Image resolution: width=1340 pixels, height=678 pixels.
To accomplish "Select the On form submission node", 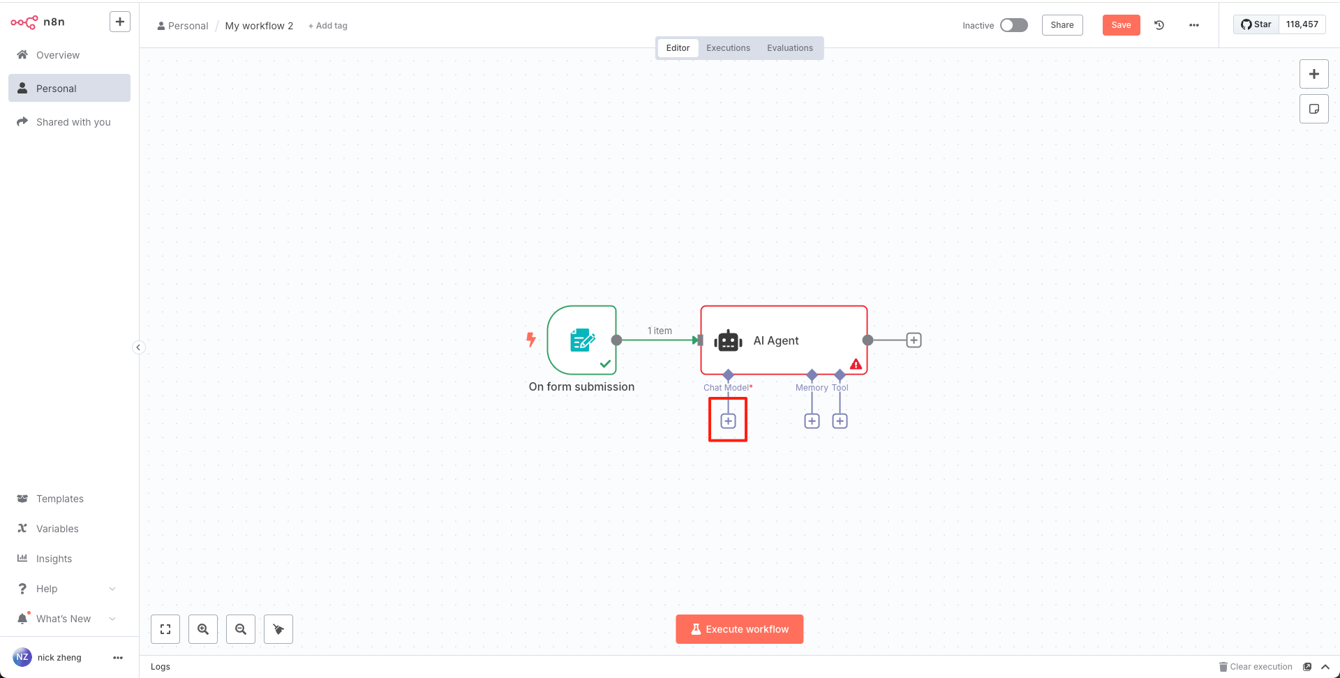I will [x=582, y=340].
